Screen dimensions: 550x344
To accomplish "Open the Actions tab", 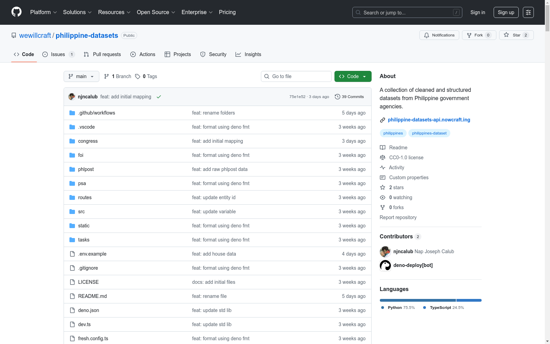I will pyautogui.click(x=143, y=54).
